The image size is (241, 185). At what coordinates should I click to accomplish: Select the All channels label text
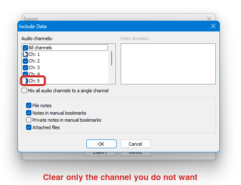pyautogui.click(x=40, y=48)
